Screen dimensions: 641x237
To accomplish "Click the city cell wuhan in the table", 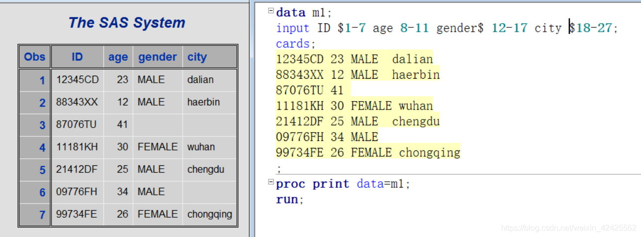I will pyautogui.click(x=209, y=147).
